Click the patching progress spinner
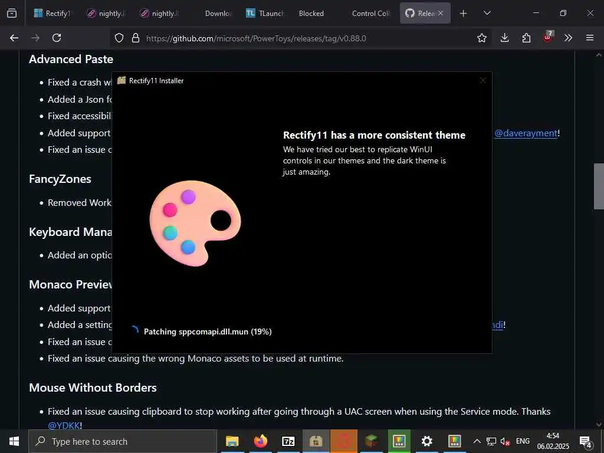Viewport: 604px width, 453px height. point(134,330)
